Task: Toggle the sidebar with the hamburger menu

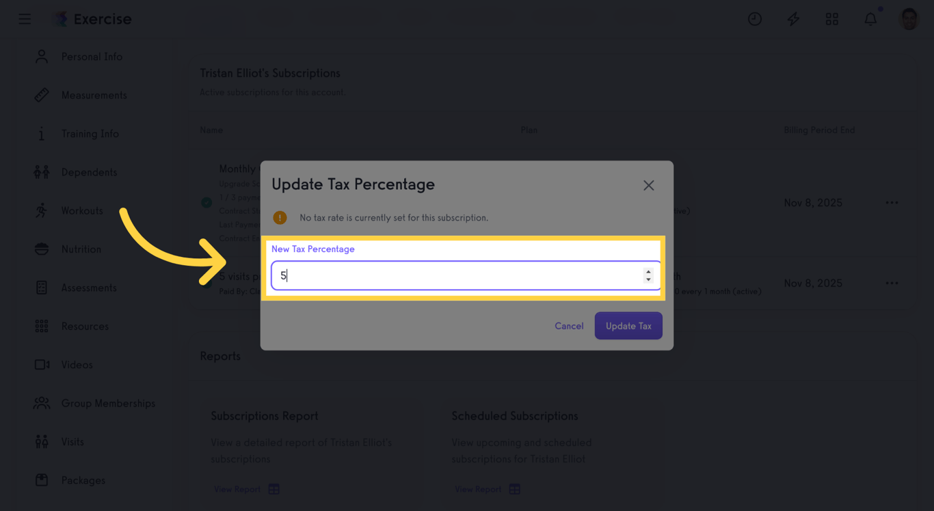Action: click(x=25, y=18)
